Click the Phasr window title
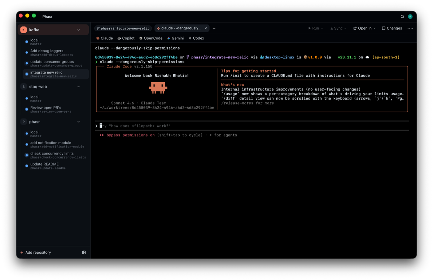The image size is (433, 280). tap(47, 17)
